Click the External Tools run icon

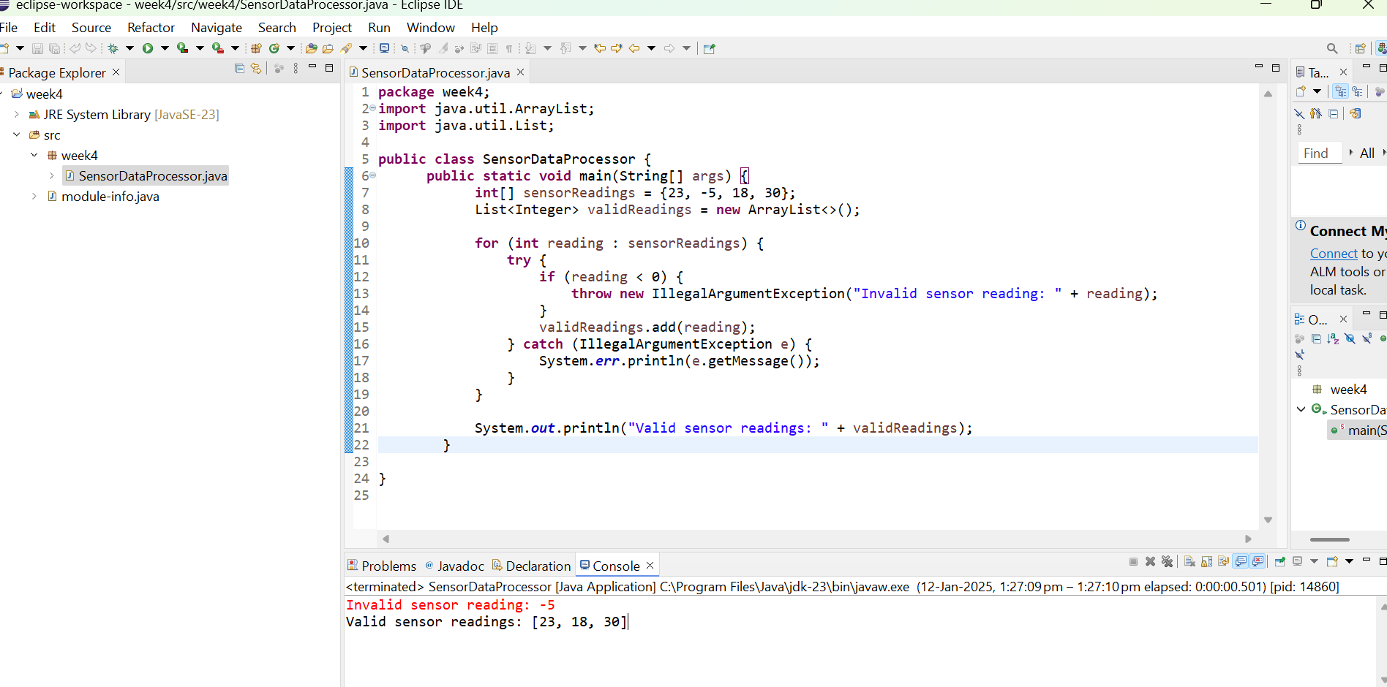coord(217,48)
